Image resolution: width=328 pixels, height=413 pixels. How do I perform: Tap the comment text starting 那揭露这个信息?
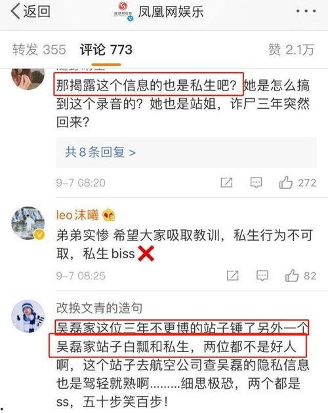[183, 104]
